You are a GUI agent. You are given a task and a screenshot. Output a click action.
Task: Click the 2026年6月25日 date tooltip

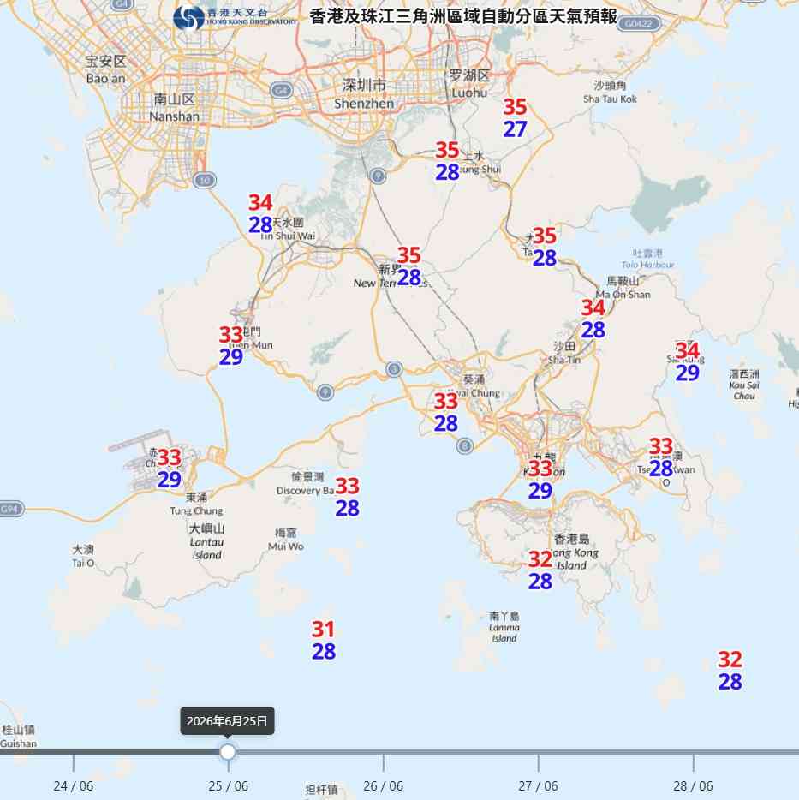click(x=227, y=721)
